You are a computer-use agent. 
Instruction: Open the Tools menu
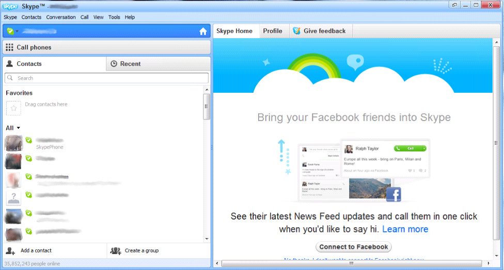(x=114, y=17)
